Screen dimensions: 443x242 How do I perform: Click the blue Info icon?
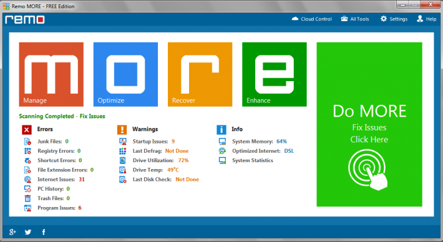(x=221, y=130)
